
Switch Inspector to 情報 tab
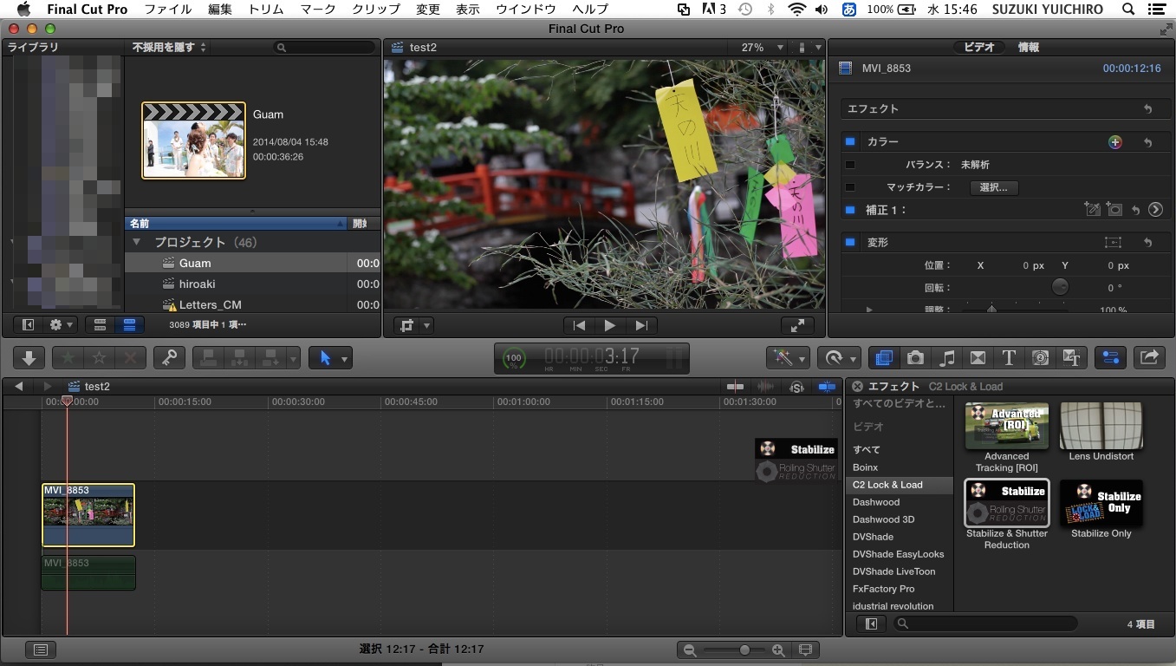1029,48
